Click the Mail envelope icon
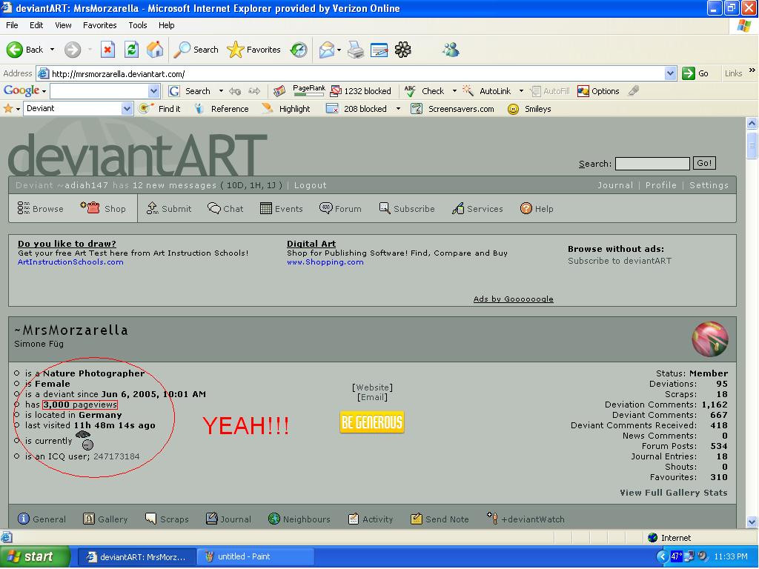 coord(327,50)
